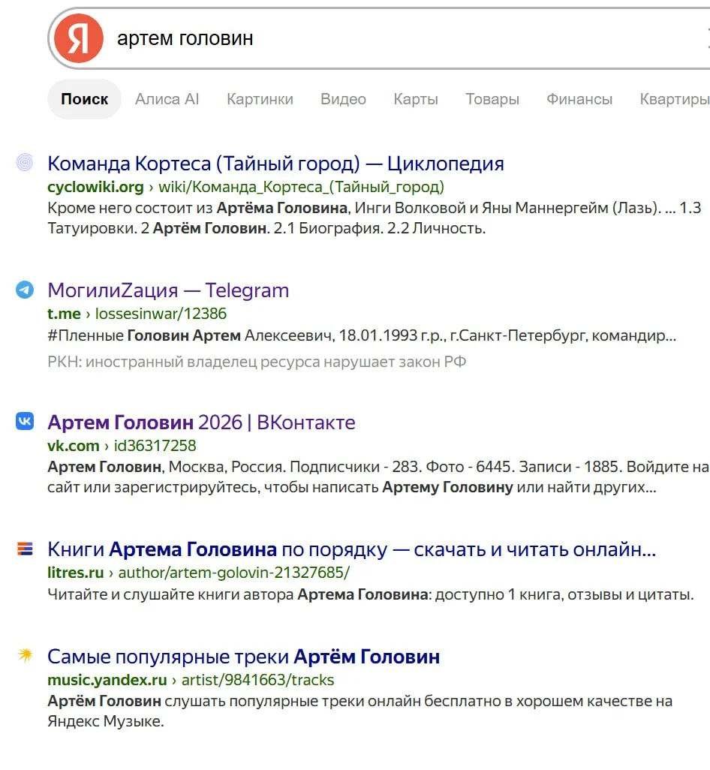
Task: Click snippet 'Читайте и слушайте книги автора'
Action: coord(371,594)
